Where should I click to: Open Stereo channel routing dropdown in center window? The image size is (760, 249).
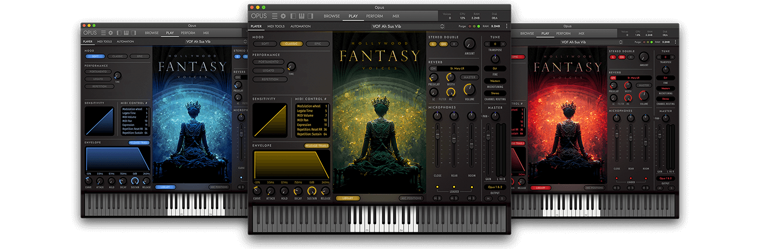point(495,93)
